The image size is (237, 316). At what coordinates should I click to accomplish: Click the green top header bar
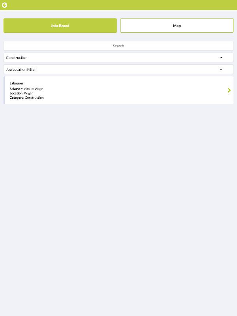(118, 5)
